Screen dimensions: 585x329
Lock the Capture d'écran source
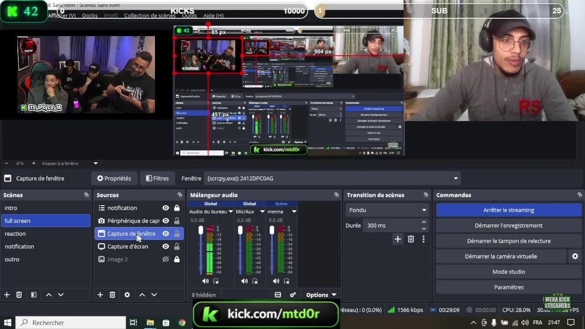[176, 246]
